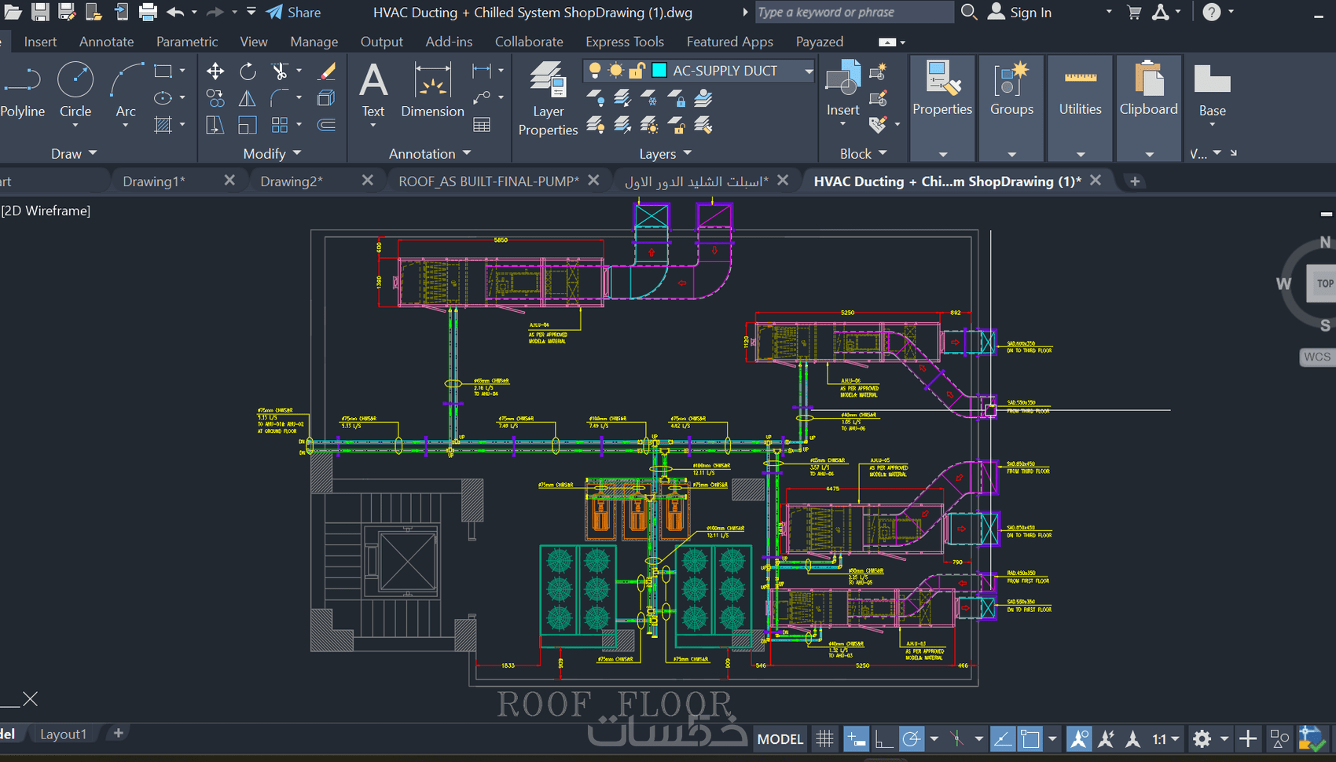Toggle polar tracking in status bar
Viewport: 1336px width, 762px height.
(911, 738)
